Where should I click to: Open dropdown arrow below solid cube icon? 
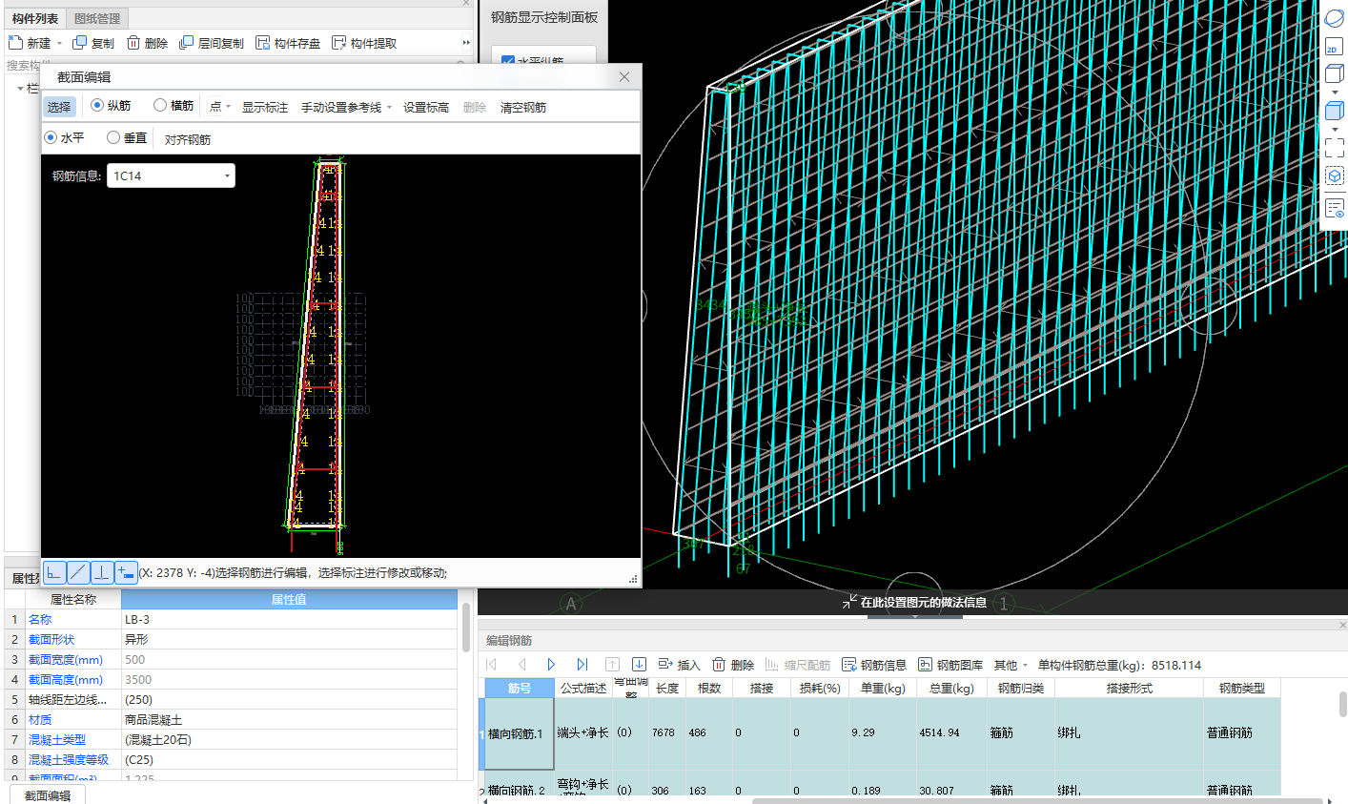[1335, 129]
